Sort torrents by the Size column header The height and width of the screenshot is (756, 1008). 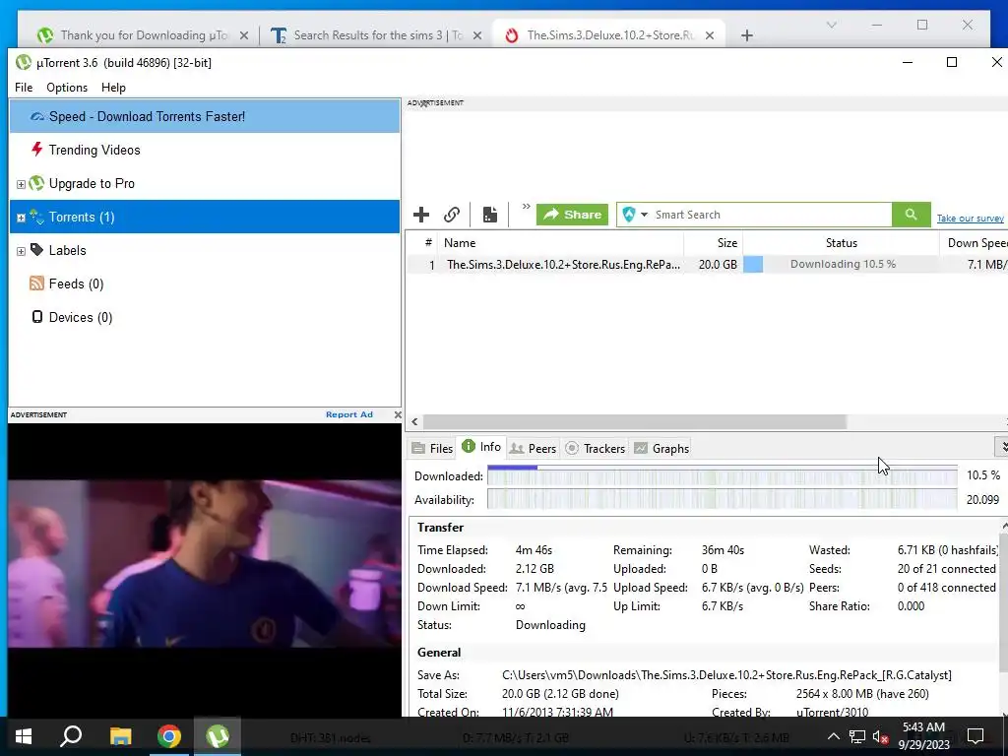tap(713, 243)
